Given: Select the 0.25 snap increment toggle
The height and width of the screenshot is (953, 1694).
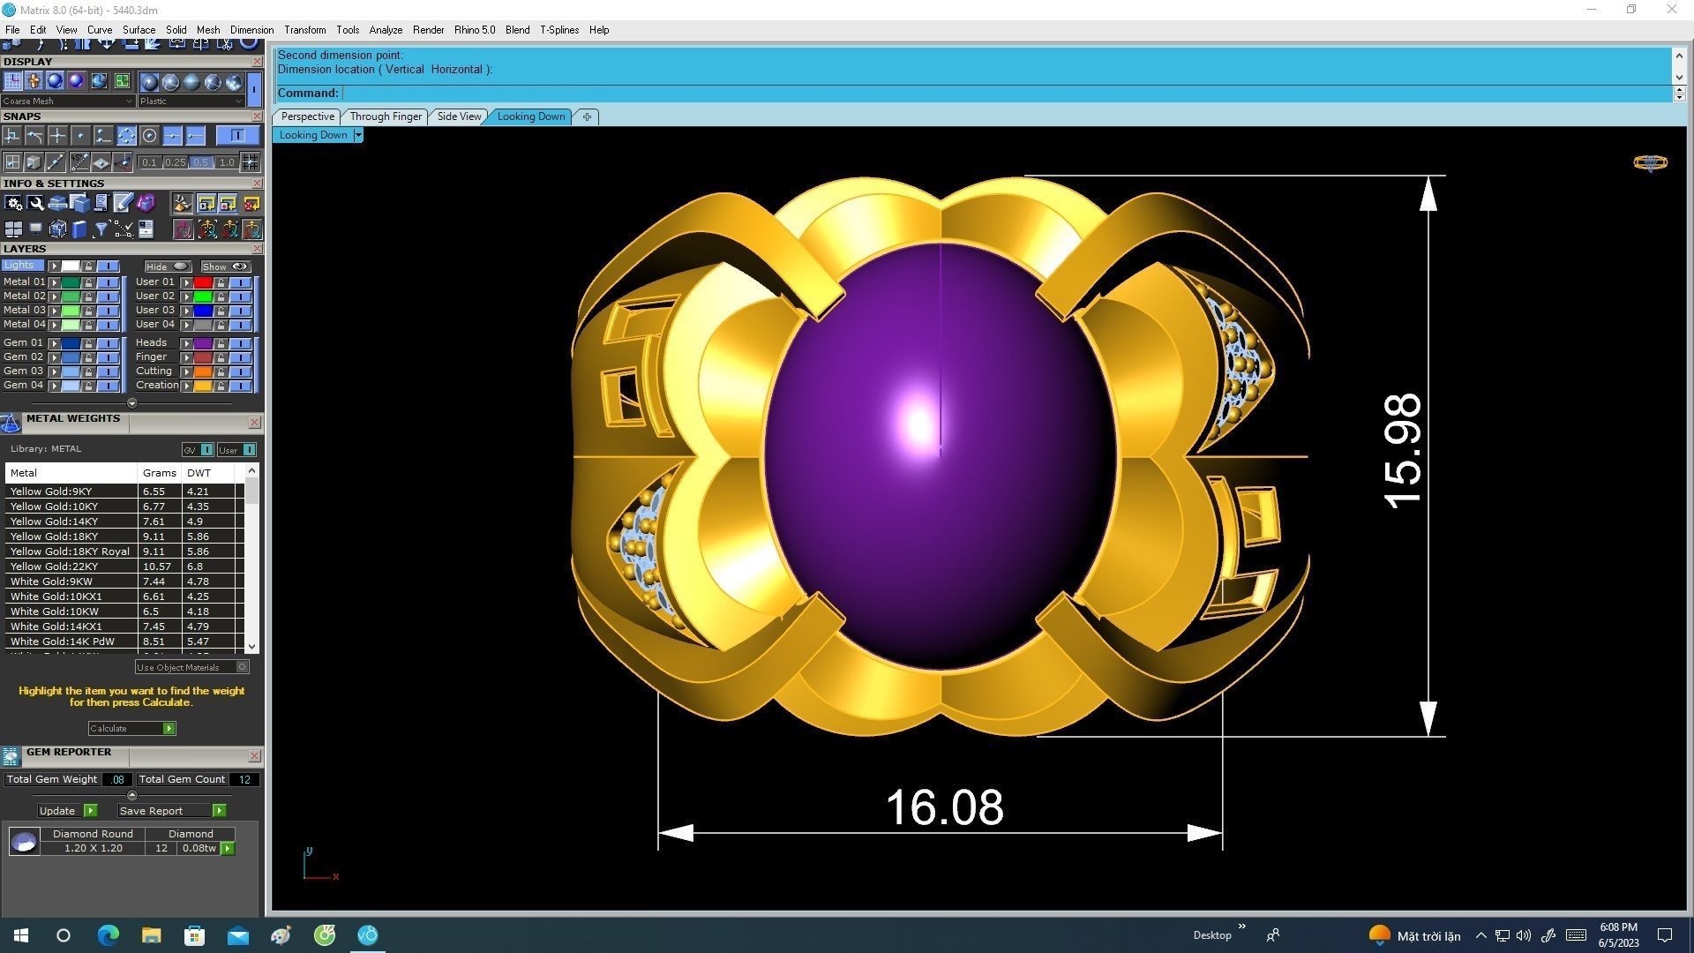Looking at the screenshot, I should coord(175,162).
